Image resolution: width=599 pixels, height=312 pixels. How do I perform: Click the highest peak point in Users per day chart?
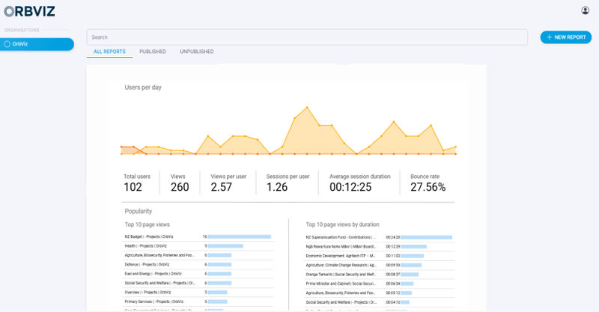pos(307,107)
